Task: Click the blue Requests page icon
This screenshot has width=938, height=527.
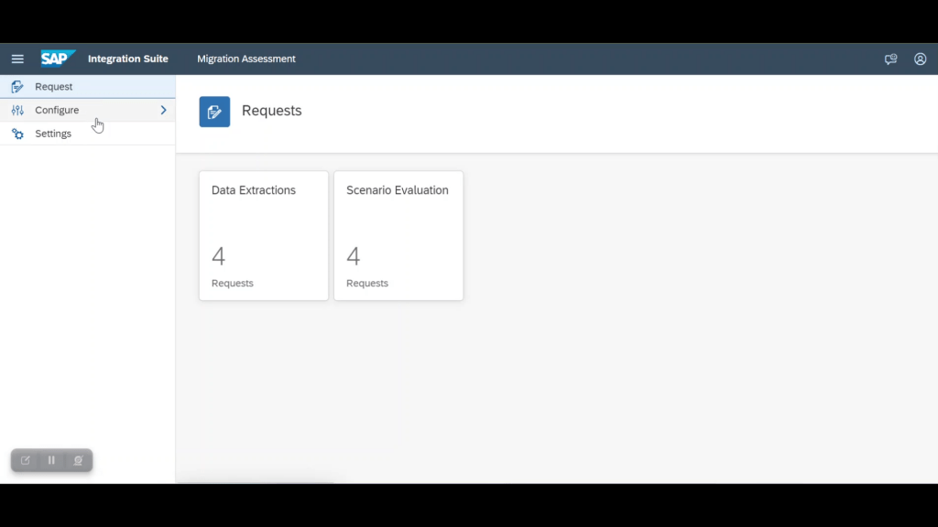Action: 214,112
